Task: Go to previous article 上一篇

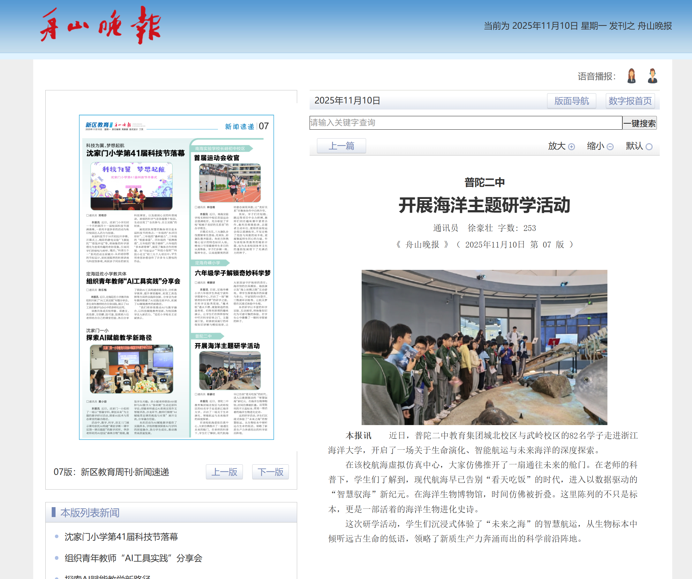Action: point(341,146)
